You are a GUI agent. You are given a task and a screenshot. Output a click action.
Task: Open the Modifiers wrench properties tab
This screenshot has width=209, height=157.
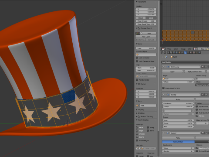pyautogui.click(x=185, y=52)
